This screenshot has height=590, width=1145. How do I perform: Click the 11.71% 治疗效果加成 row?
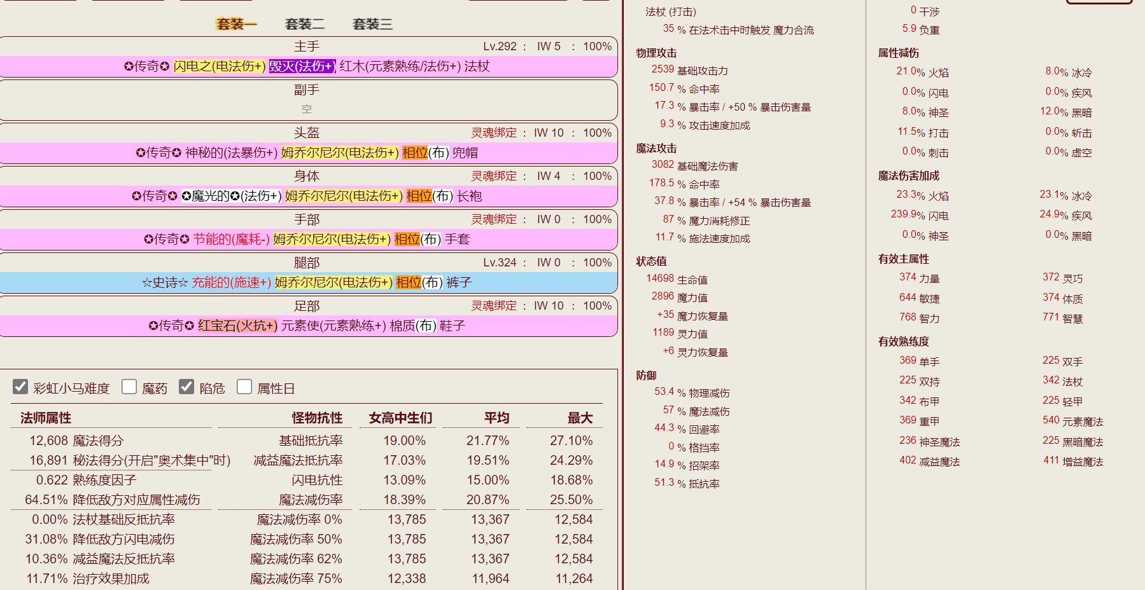pyautogui.click(x=88, y=579)
